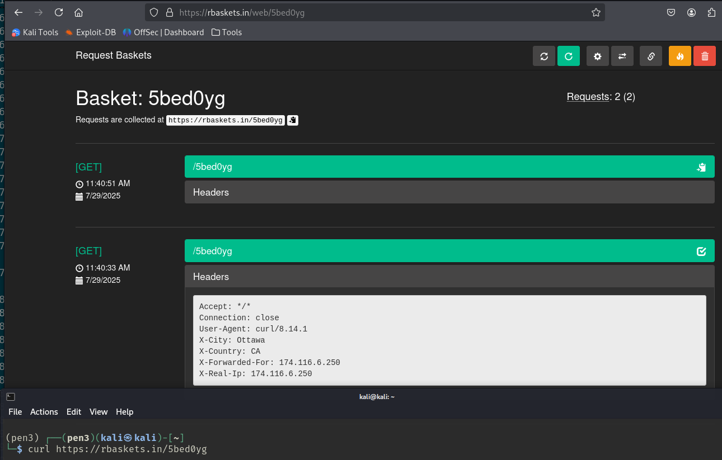The image size is (722, 460).
Task: Click the Refresh basket icon button
Action: (x=543, y=56)
